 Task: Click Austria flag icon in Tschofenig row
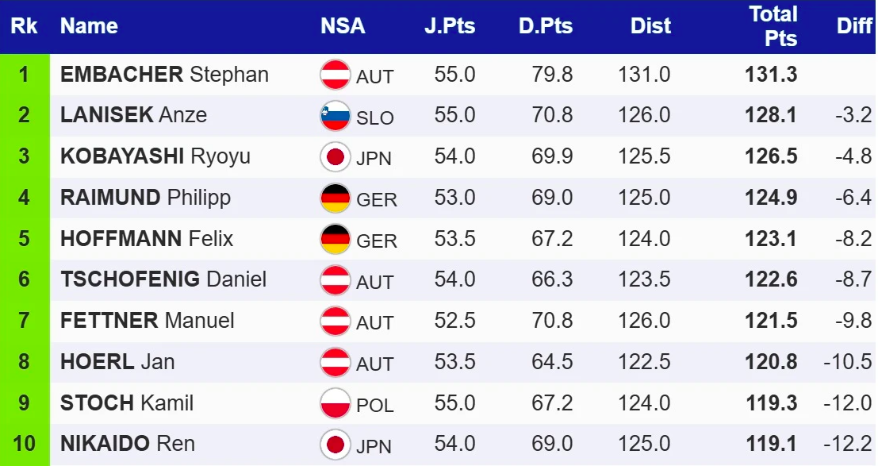click(x=335, y=280)
